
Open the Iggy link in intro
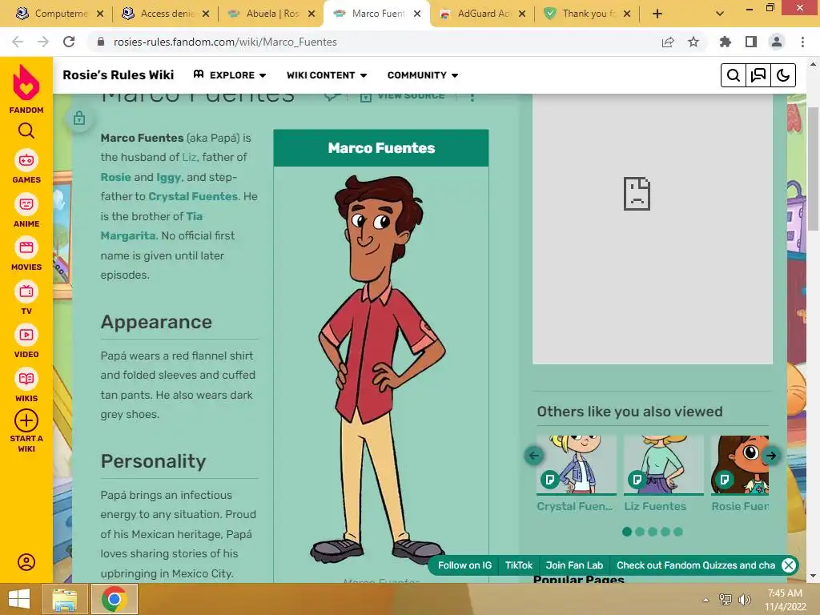(168, 177)
